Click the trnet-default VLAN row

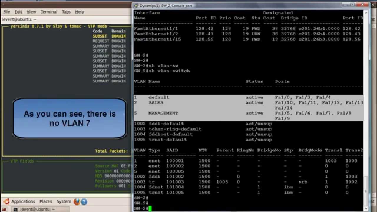point(203,140)
